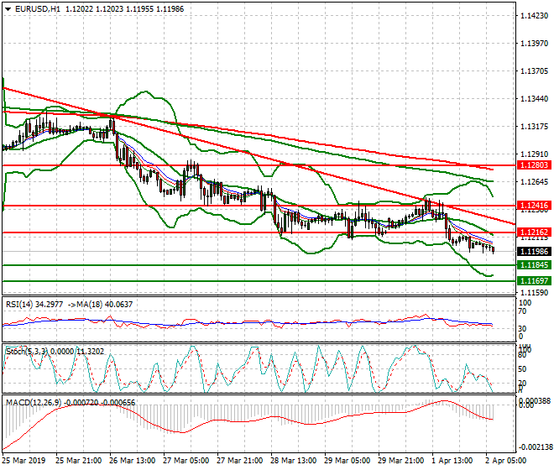The height and width of the screenshot is (470, 554).
Task: Click the black current price label 1.11986
Action: click(x=534, y=252)
